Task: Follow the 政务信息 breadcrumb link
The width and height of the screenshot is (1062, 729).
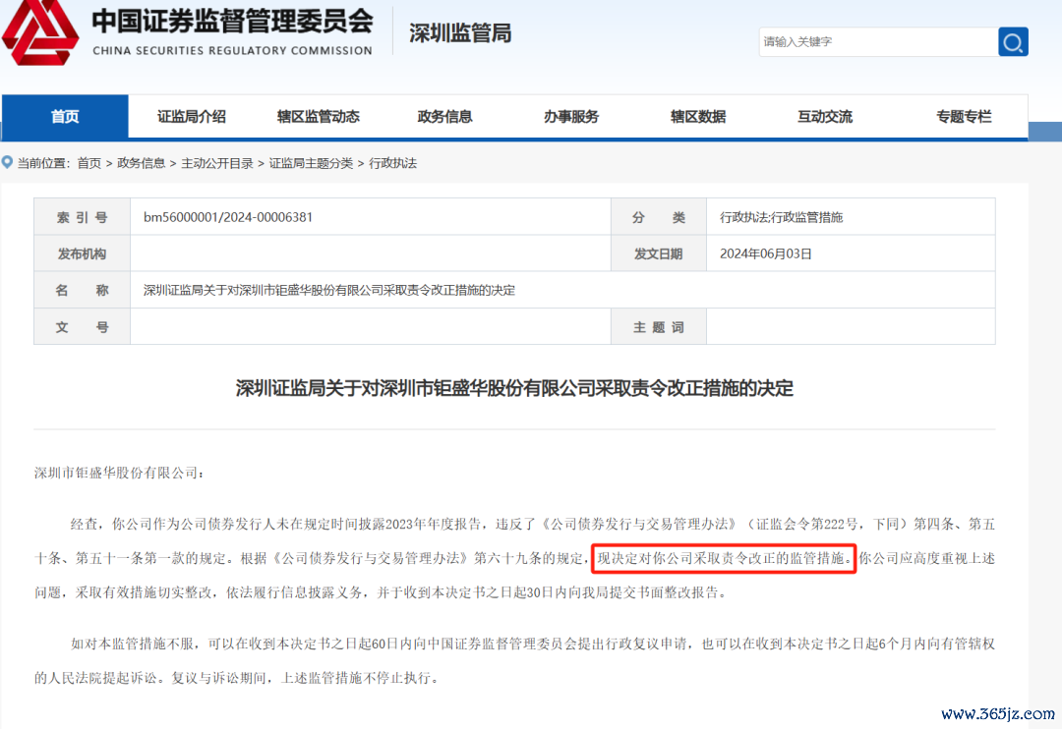Action: [141, 163]
